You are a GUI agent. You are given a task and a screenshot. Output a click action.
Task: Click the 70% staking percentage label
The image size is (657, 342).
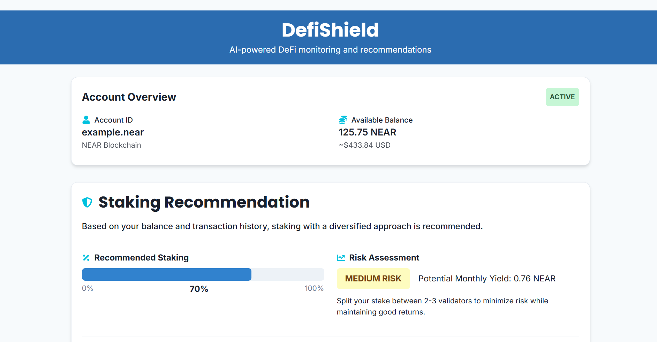pos(199,289)
